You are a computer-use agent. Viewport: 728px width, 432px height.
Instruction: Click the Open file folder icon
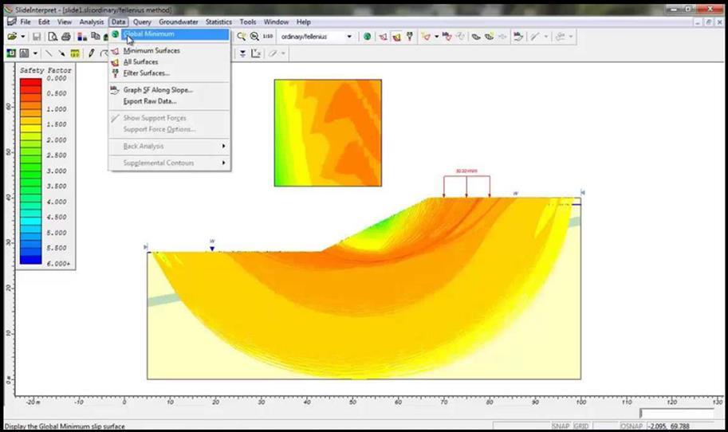[x=12, y=37]
